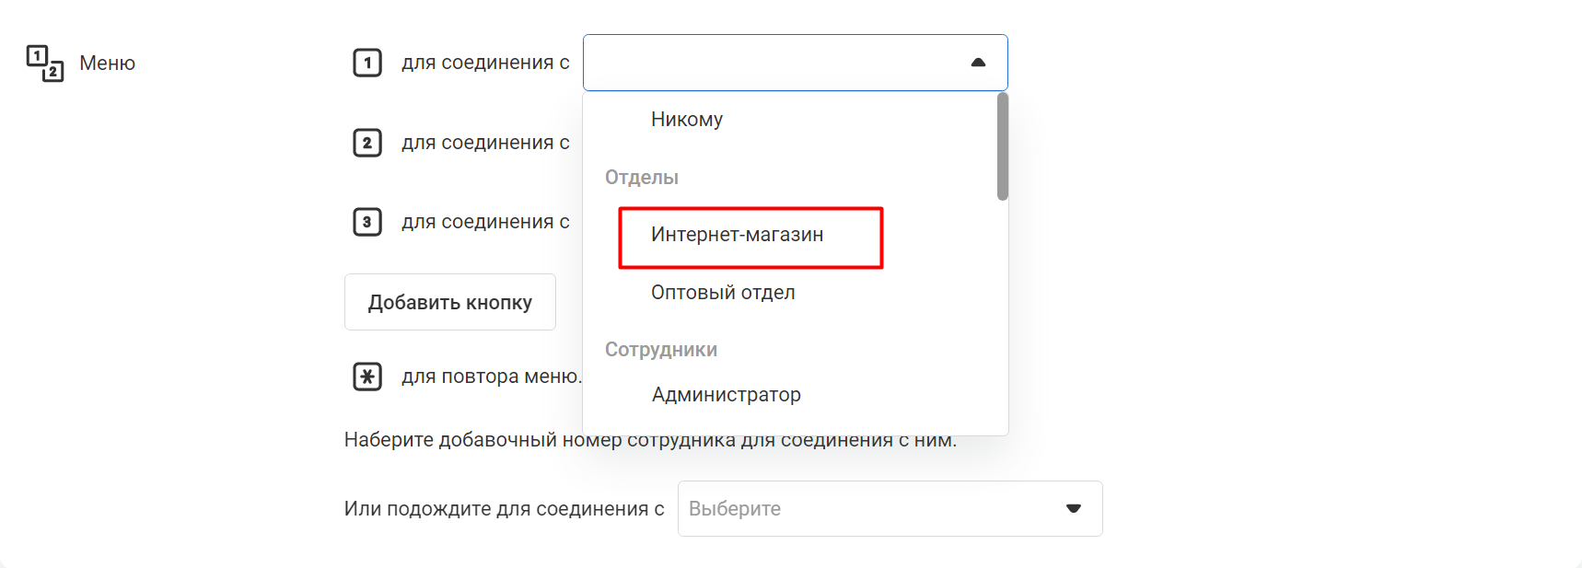Click the для повтора меню text

click(x=491, y=377)
